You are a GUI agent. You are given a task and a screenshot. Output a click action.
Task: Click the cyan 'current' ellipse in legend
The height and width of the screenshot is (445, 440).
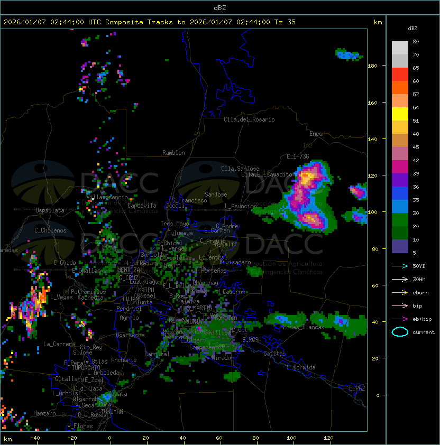pyautogui.click(x=400, y=332)
